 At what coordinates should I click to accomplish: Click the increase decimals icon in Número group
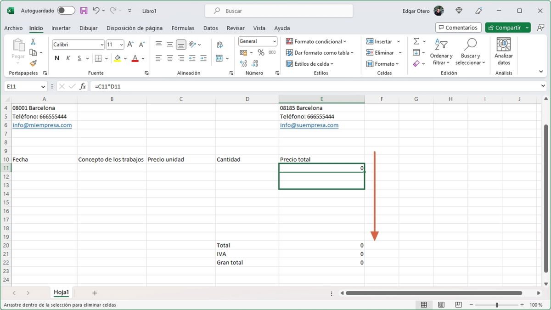coord(242,64)
